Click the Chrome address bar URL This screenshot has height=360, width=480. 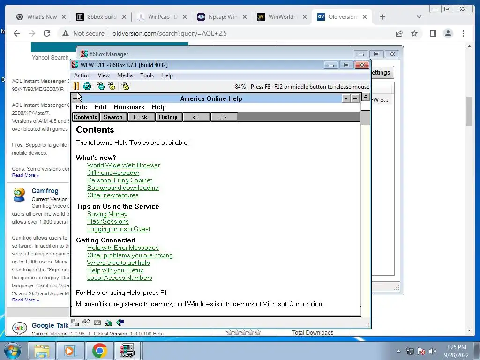pyautogui.click(x=170, y=33)
